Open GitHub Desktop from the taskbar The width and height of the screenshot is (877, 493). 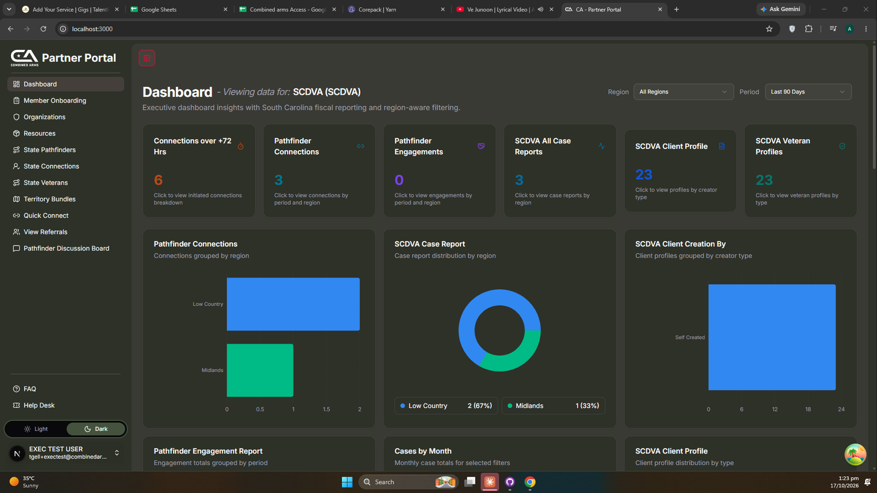click(x=510, y=482)
